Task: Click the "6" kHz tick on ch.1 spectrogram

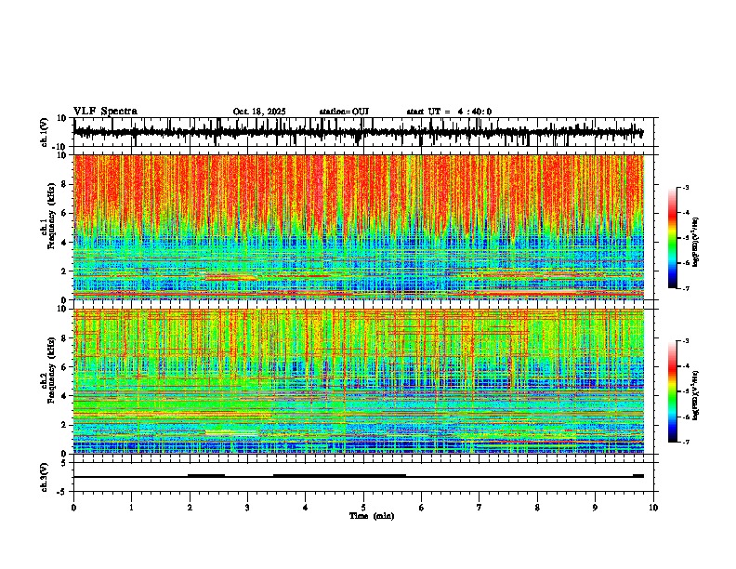Action: click(x=65, y=213)
